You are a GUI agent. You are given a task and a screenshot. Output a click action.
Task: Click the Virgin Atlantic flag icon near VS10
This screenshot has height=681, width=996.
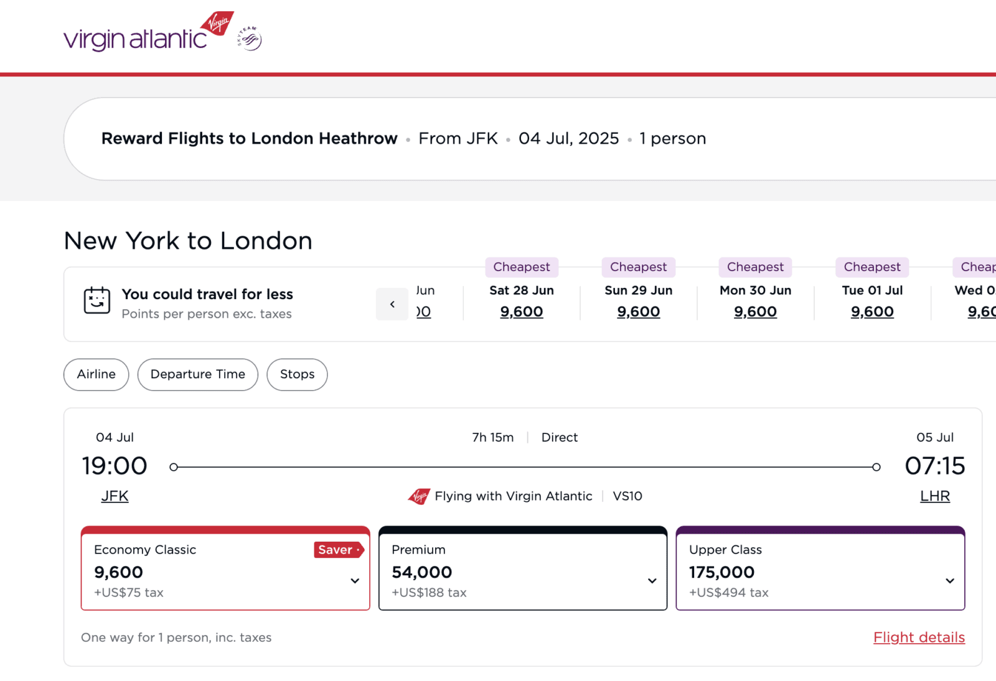(419, 496)
